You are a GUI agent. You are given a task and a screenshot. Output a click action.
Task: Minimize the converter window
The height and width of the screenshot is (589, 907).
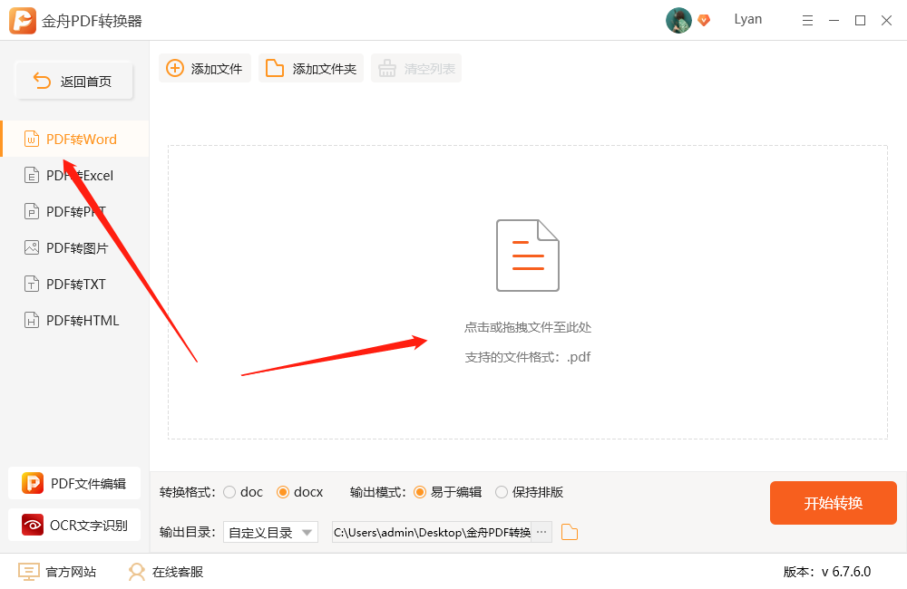[x=834, y=21]
